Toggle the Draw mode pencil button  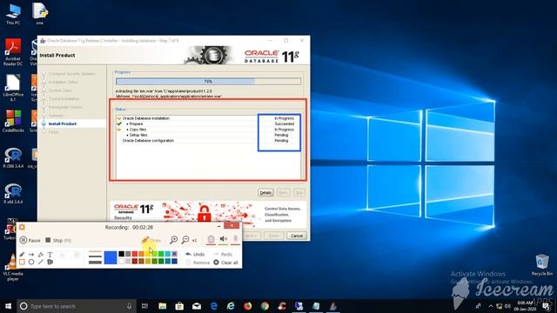pyautogui.click(x=151, y=240)
